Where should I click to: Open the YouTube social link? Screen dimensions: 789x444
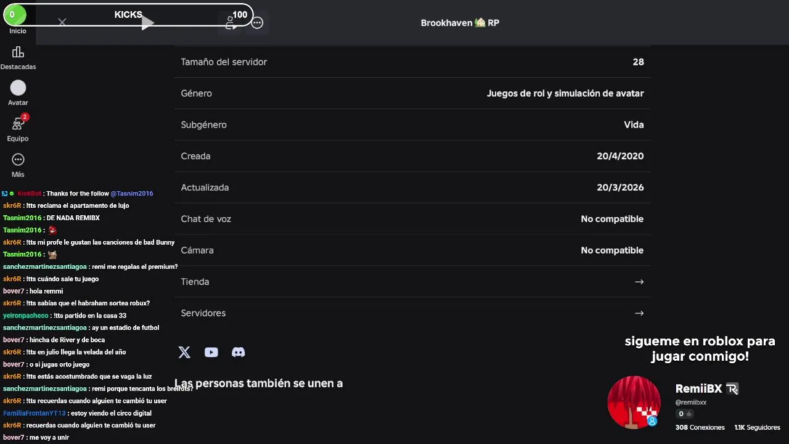coord(211,352)
